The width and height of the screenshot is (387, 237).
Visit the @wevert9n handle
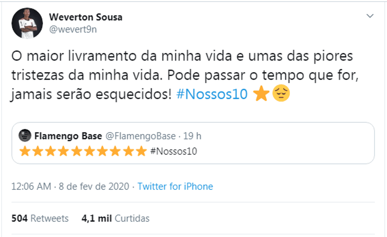coord(73,29)
